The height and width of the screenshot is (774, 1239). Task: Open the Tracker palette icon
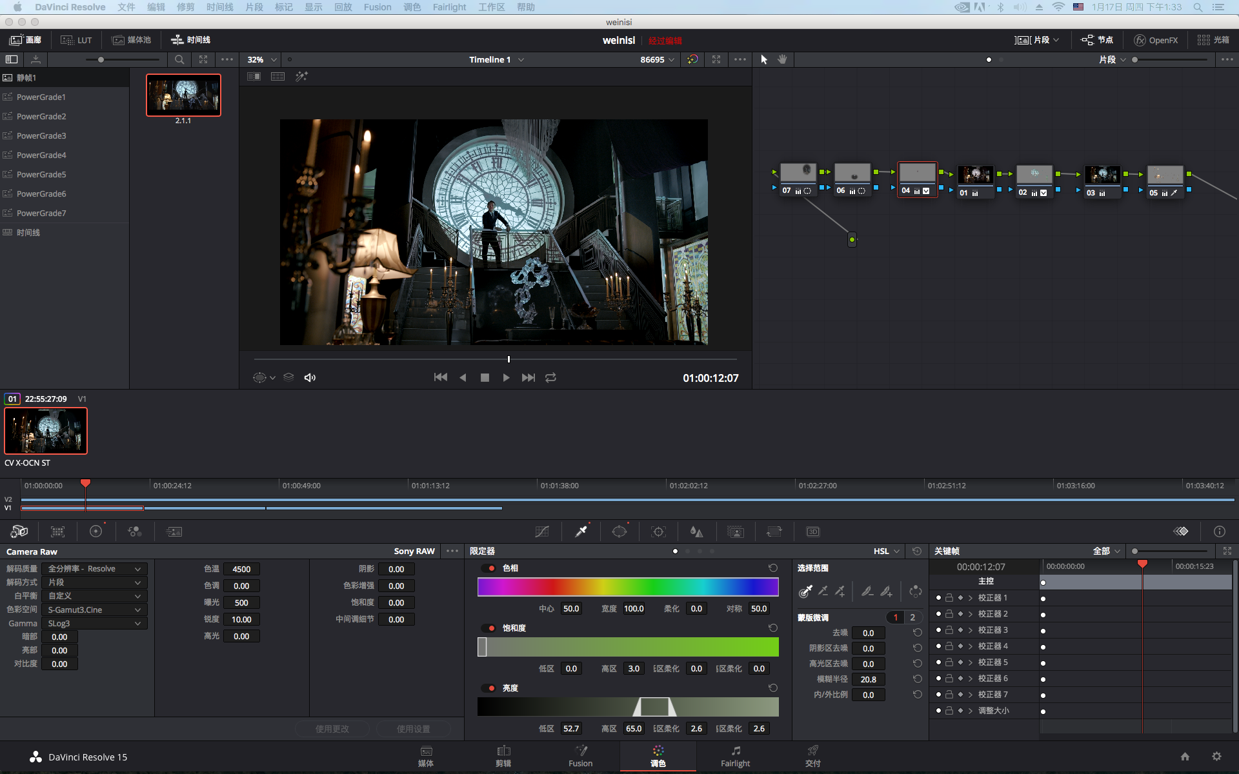coord(658,531)
